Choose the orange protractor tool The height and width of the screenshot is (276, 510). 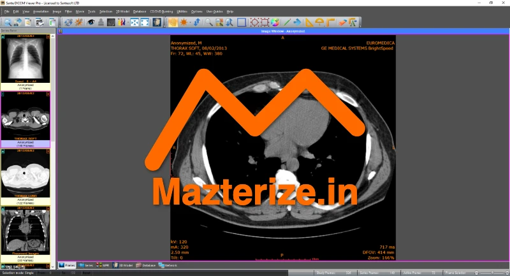point(320,22)
